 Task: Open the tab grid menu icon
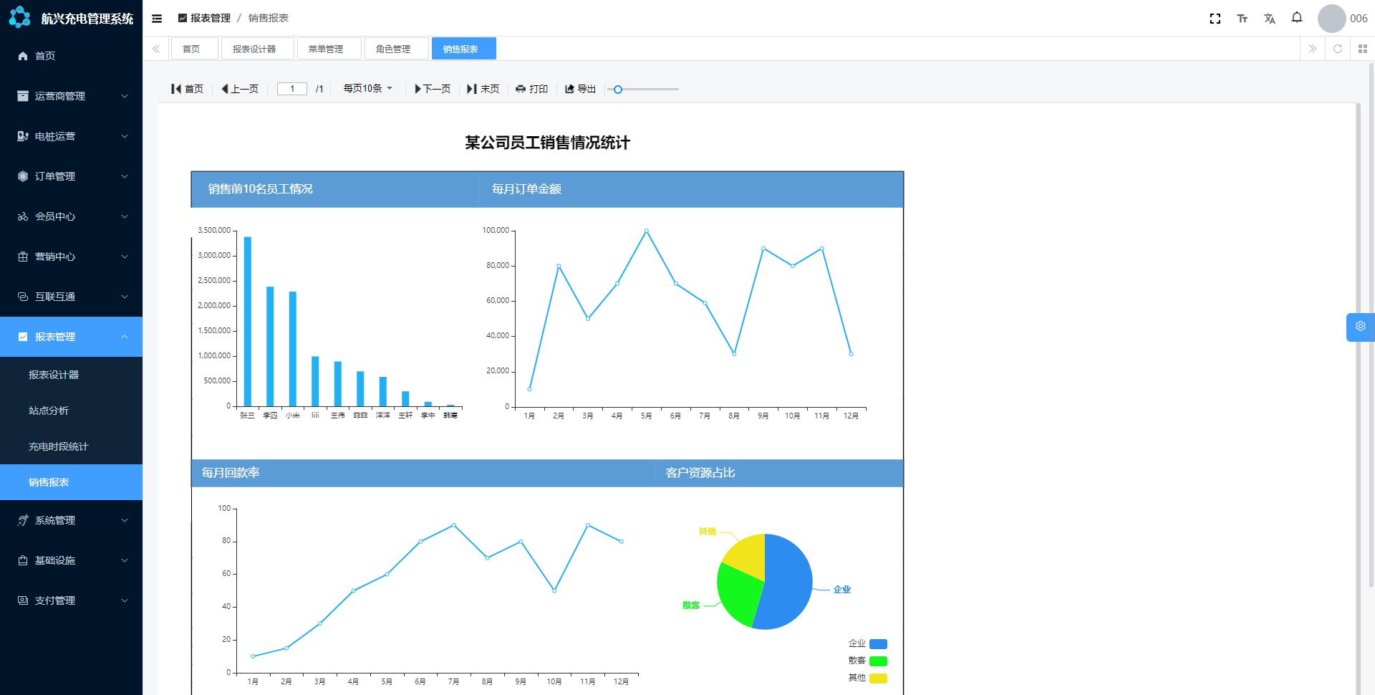(x=1362, y=49)
